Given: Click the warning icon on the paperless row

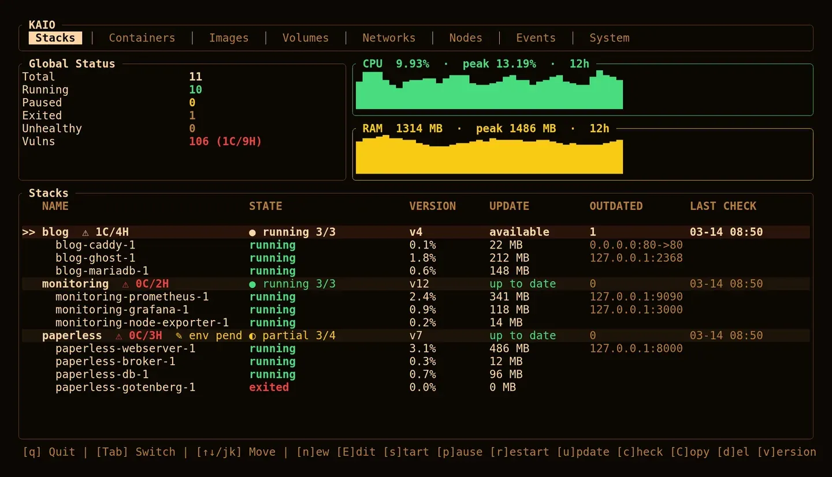Looking at the screenshot, I should pos(119,336).
